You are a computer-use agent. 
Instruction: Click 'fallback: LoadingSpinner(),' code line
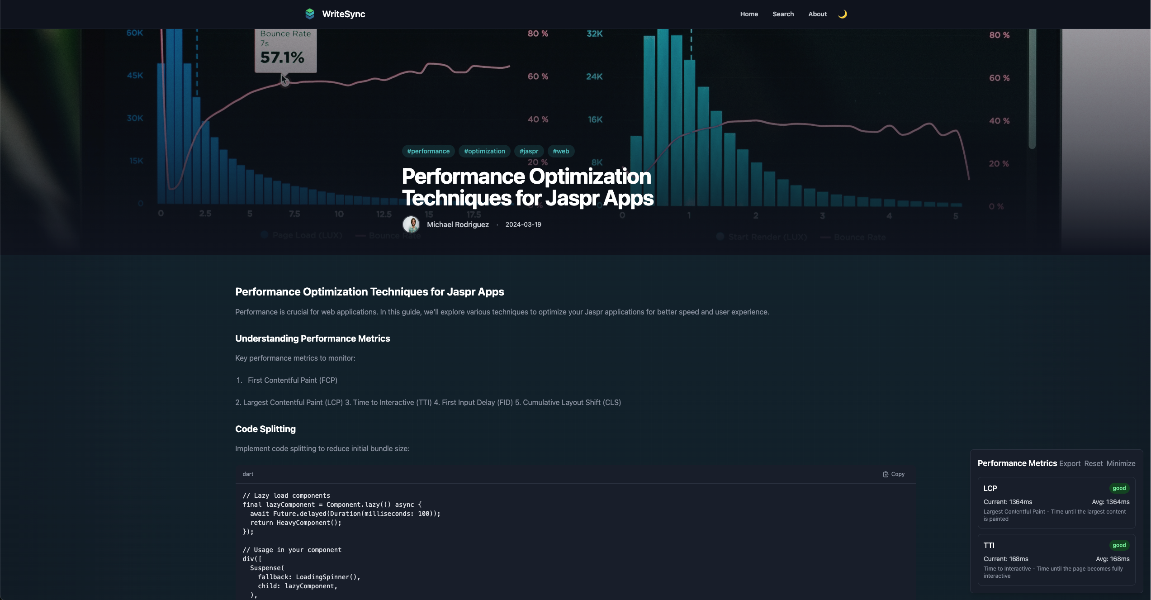[x=309, y=577]
